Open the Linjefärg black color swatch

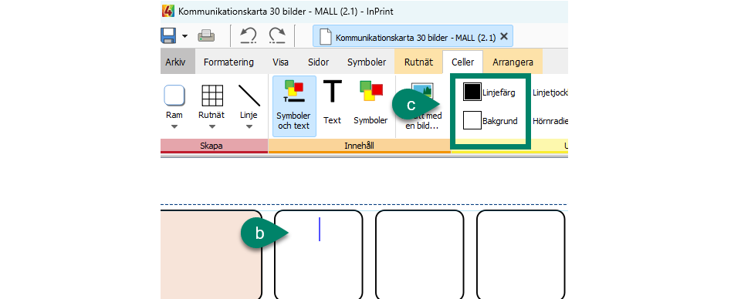click(472, 92)
